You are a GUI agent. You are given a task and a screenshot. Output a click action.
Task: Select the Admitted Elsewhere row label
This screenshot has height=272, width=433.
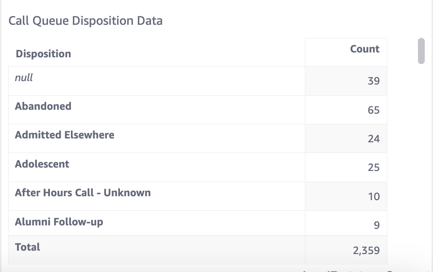(65, 135)
